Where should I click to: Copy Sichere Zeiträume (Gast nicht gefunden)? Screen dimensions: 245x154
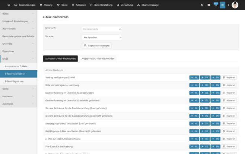point(229,116)
